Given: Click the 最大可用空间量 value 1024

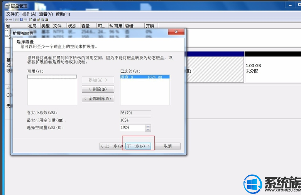Looking at the screenshot, I should tap(135, 120).
